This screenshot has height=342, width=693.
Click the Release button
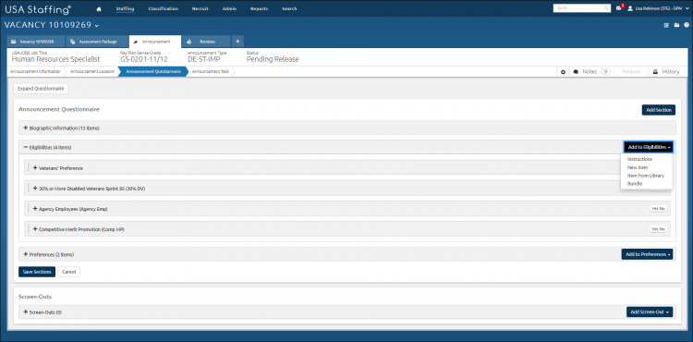[x=631, y=71]
